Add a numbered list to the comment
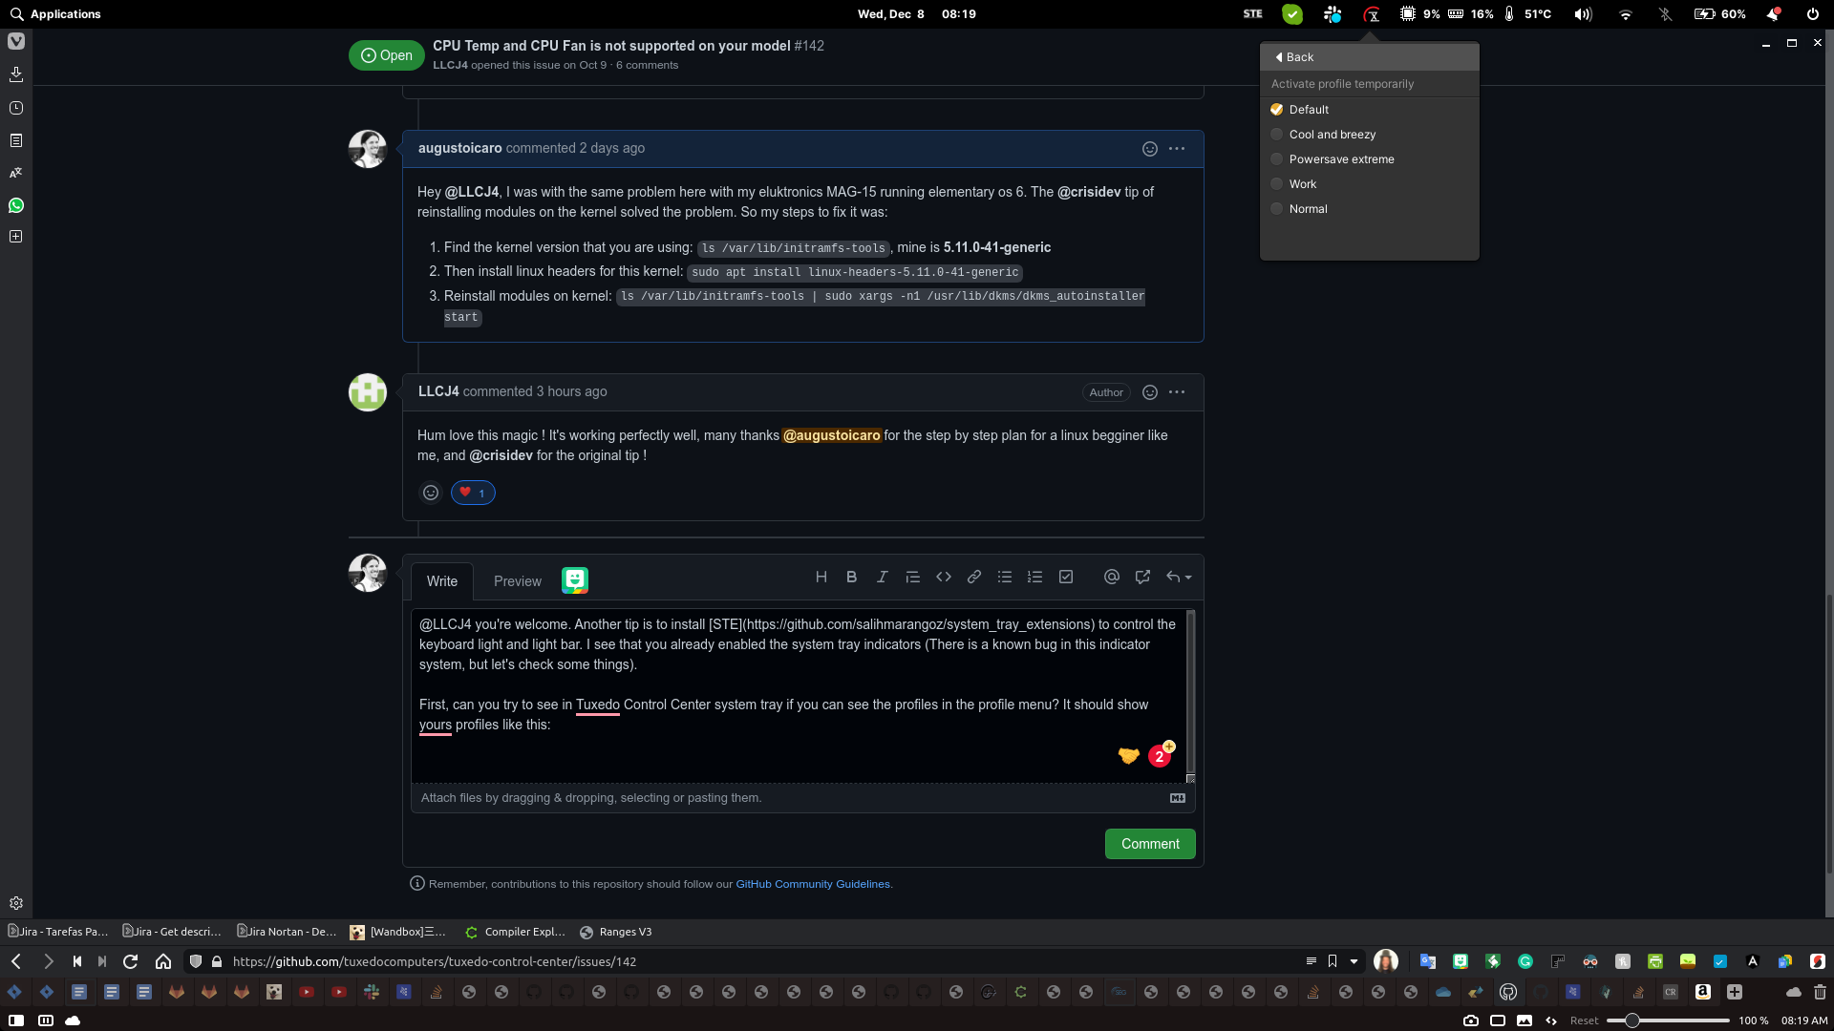 pyautogui.click(x=1034, y=577)
